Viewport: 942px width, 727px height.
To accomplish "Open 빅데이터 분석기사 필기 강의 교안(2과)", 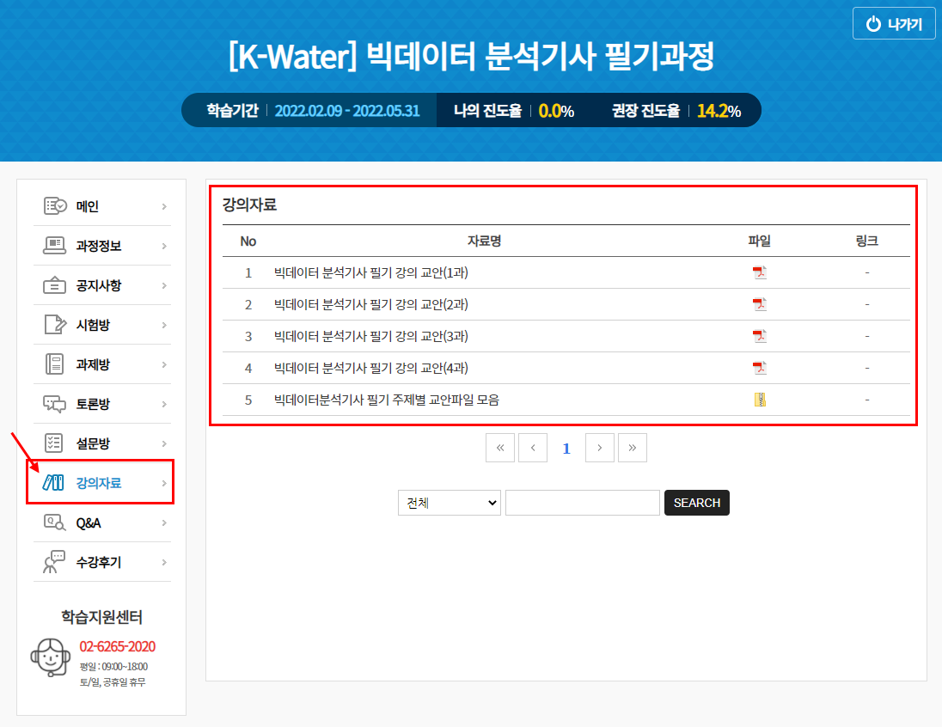I will click(x=371, y=304).
